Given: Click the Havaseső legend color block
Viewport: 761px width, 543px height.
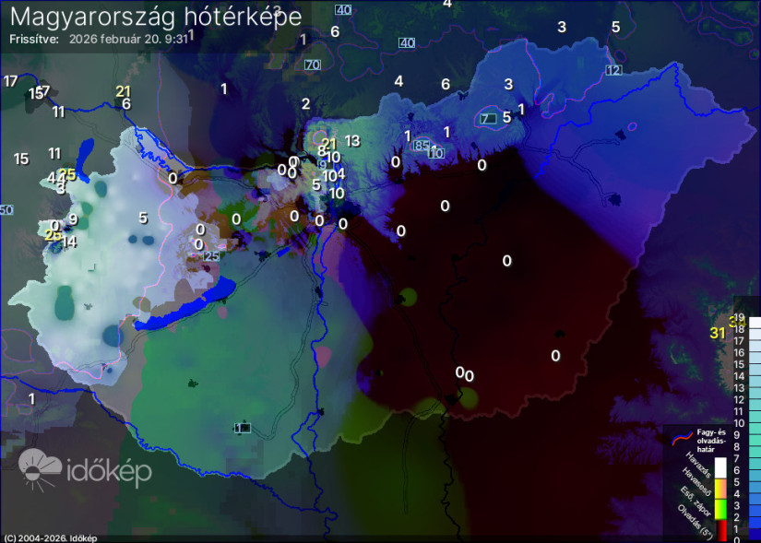Looking at the screenshot, I should [720, 489].
